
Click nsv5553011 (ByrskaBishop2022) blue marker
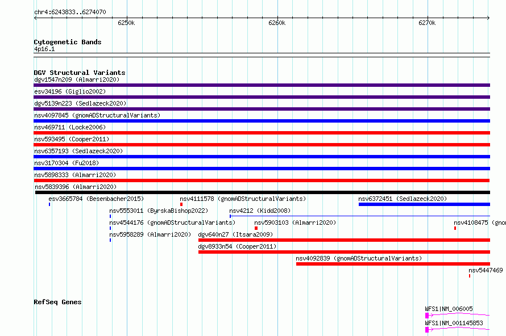[110, 216]
